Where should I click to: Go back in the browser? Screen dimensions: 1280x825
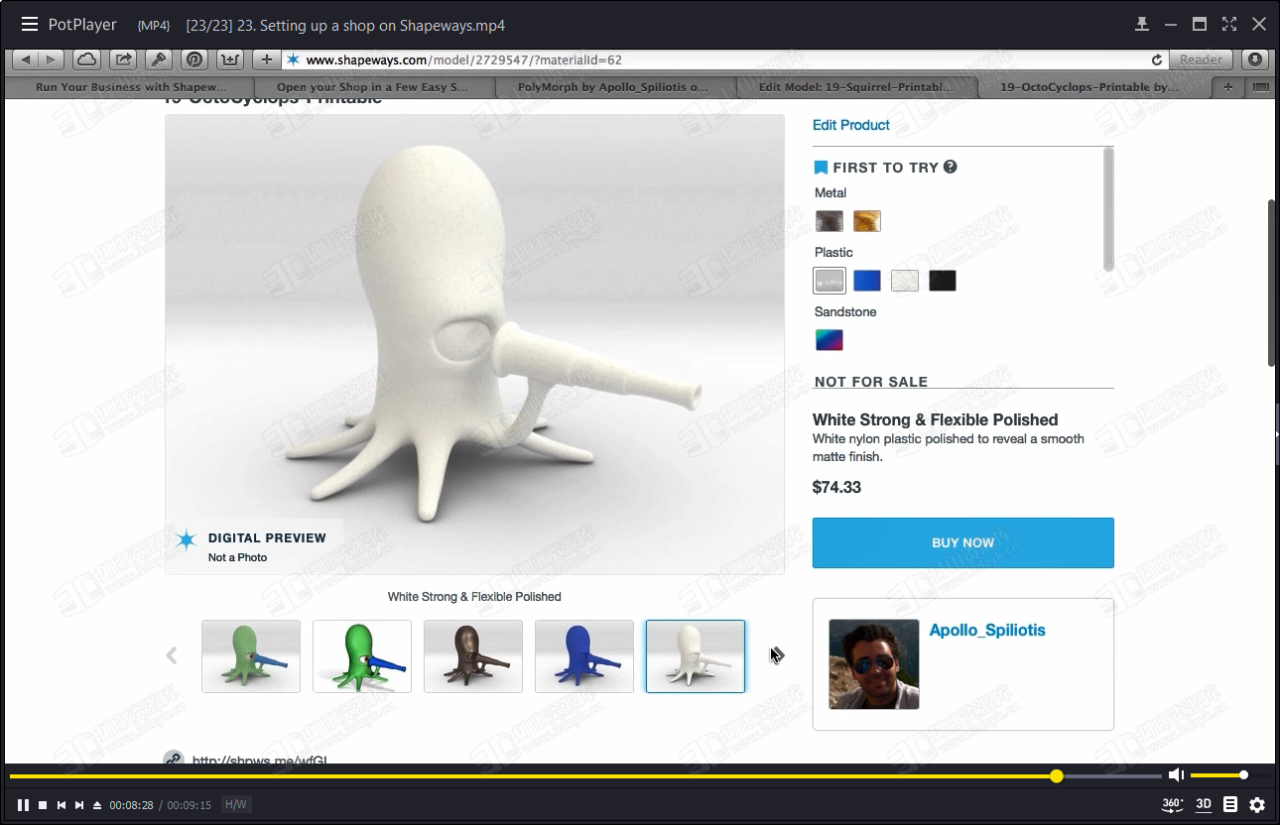[26, 59]
